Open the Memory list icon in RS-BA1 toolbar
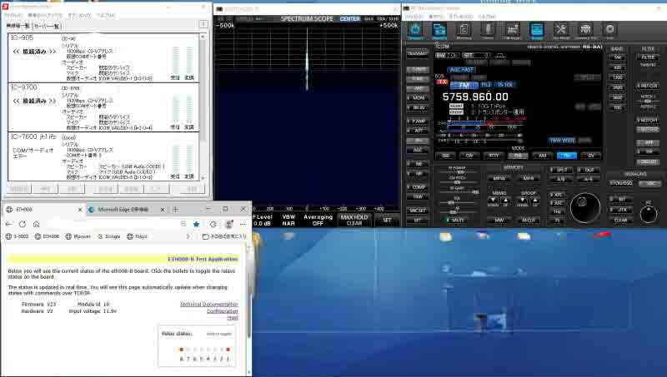 pos(464,30)
